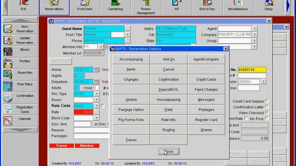Toggle the Print Rate checkbox
This screenshot has width=296, height=166.
pos(246,119)
